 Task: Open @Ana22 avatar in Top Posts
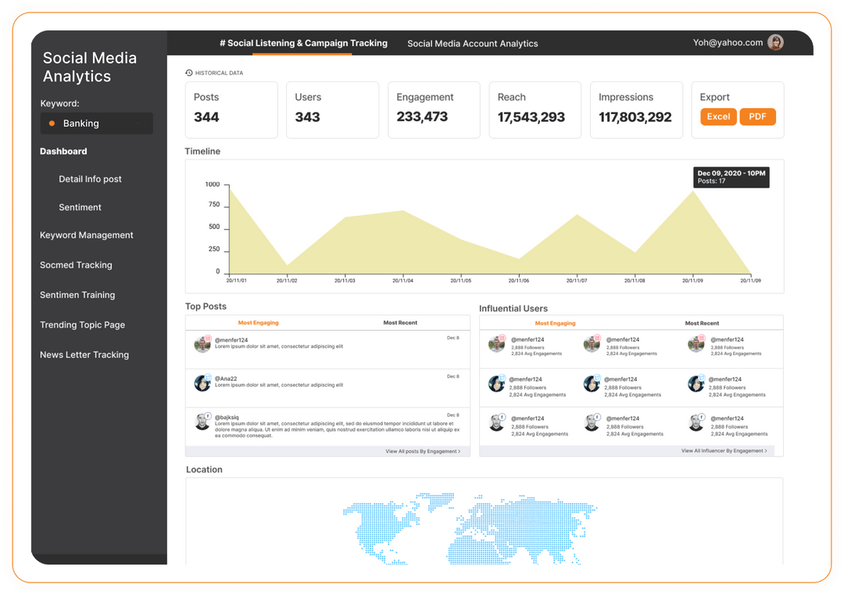coord(202,383)
